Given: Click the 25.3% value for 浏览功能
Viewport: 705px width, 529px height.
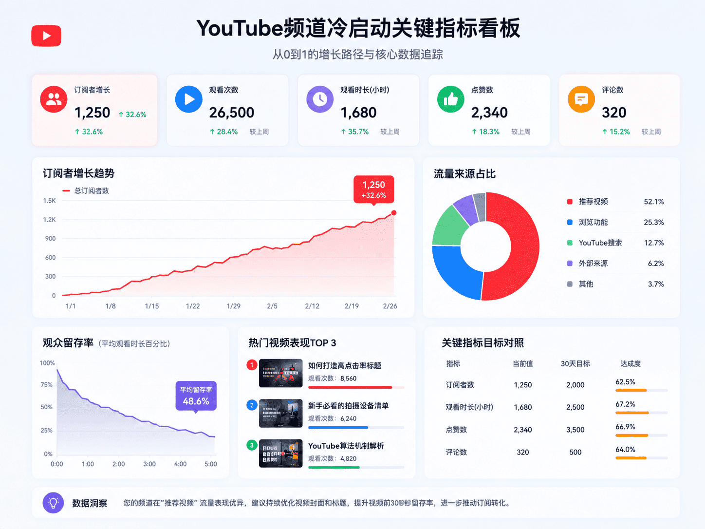Looking at the screenshot, I should point(654,222).
